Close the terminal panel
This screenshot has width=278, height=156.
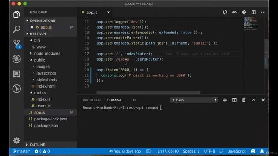pyautogui.click(x=263, y=100)
